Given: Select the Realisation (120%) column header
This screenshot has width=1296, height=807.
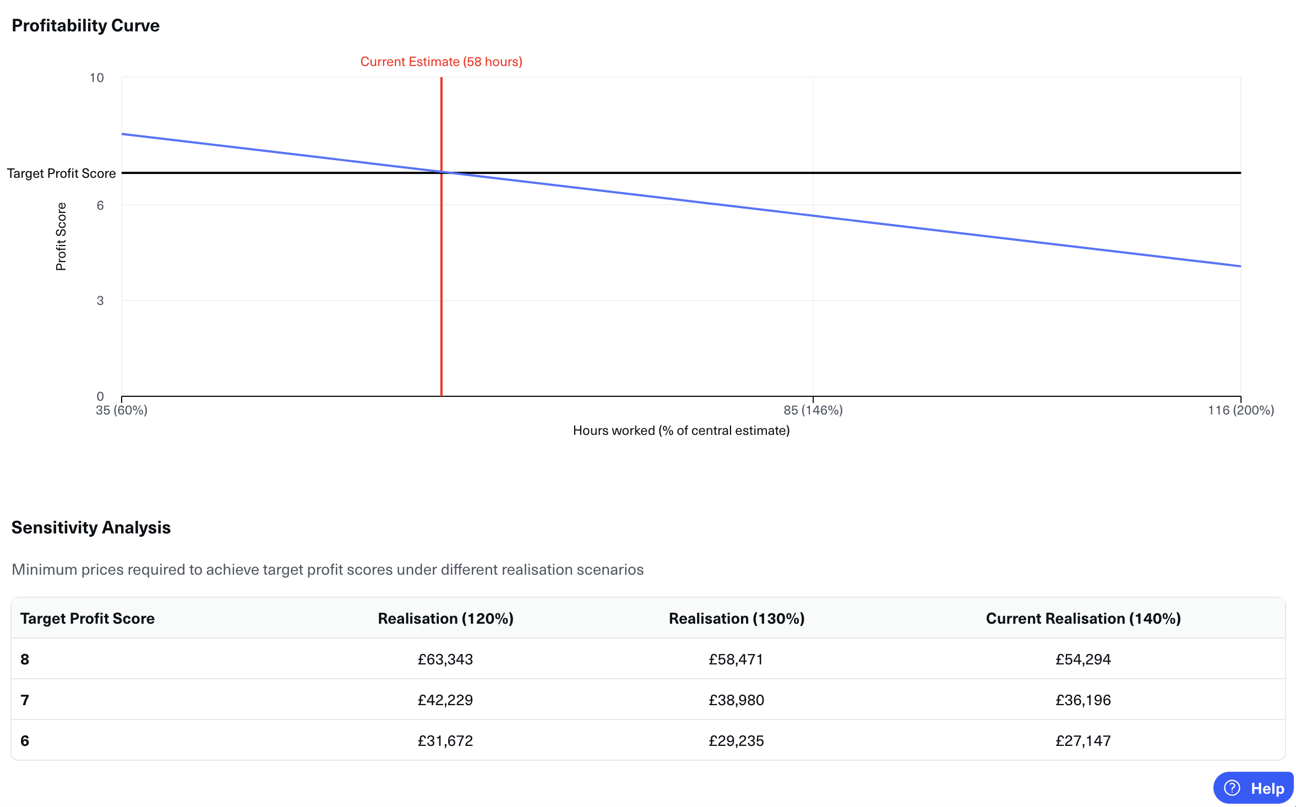Looking at the screenshot, I should point(445,618).
